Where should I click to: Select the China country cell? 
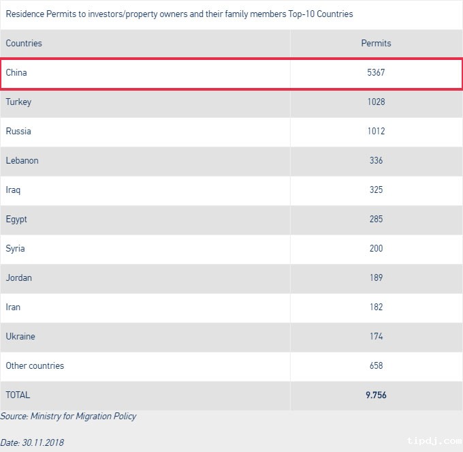pos(16,72)
